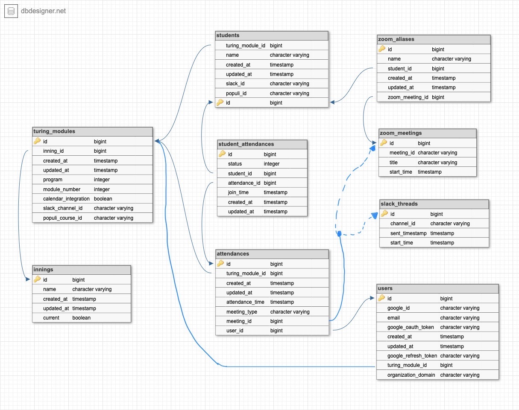The width and height of the screenshot is (519, 410).
Task: Click name field in innings table
Action: [x=82, y=289]
